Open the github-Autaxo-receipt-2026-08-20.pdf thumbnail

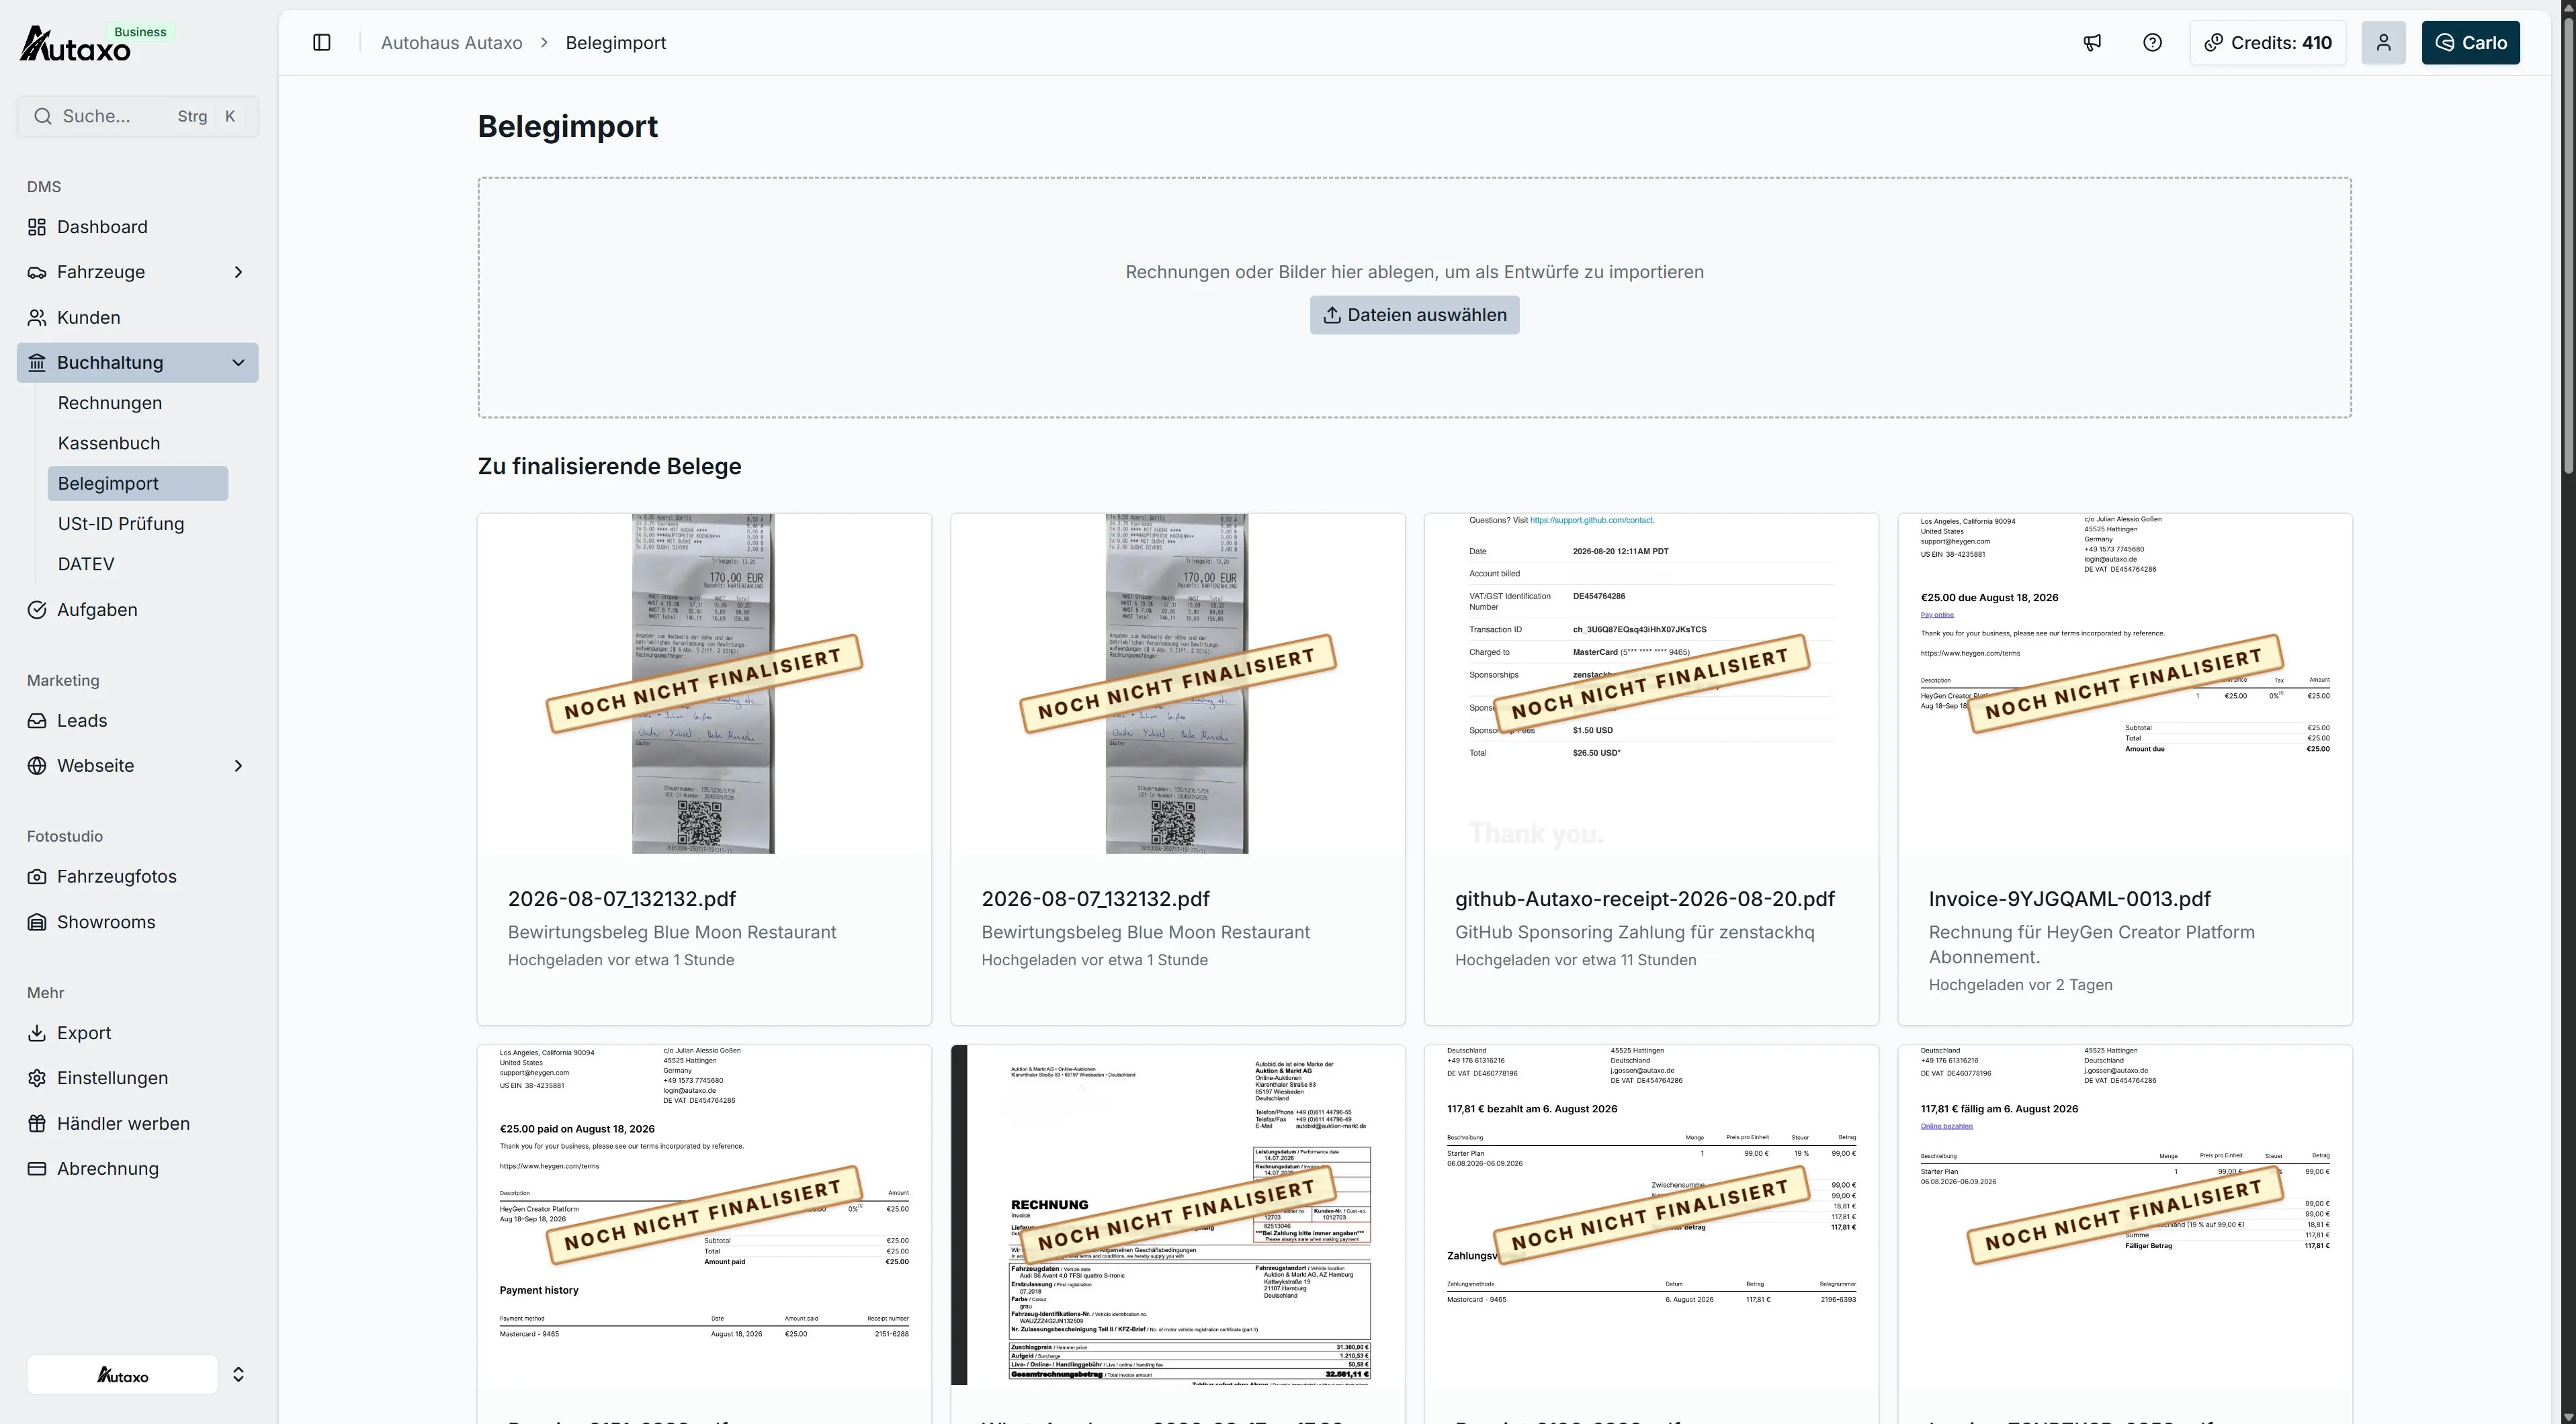pyautogui.click(x=1652, y=684)
